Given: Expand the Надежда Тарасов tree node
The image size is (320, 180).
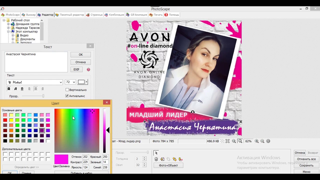Looking at the screenshot, I should click(8, 28).
